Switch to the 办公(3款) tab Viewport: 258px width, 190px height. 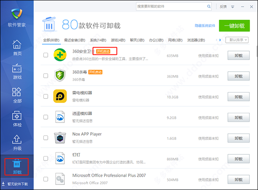[157, 40]
